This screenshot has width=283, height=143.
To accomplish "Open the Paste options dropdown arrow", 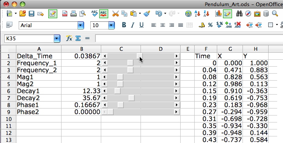I will click(x=140, y=14).
